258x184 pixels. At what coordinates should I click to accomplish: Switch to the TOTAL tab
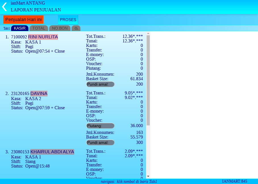pos(39,28)
